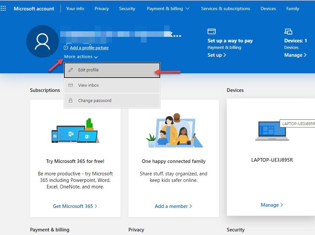315x235 pixels.
Task: Click the info icon beside Add a profile picture
Action: [x=66, y=48]
